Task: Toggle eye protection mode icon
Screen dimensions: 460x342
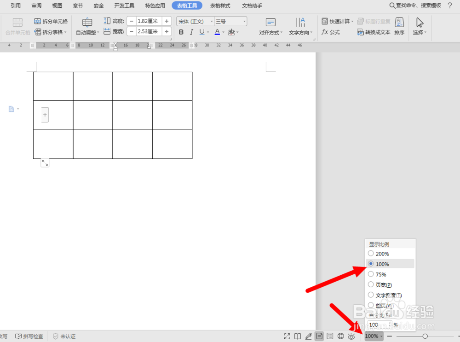Action: pyautogui.click(x=351, y=336)
